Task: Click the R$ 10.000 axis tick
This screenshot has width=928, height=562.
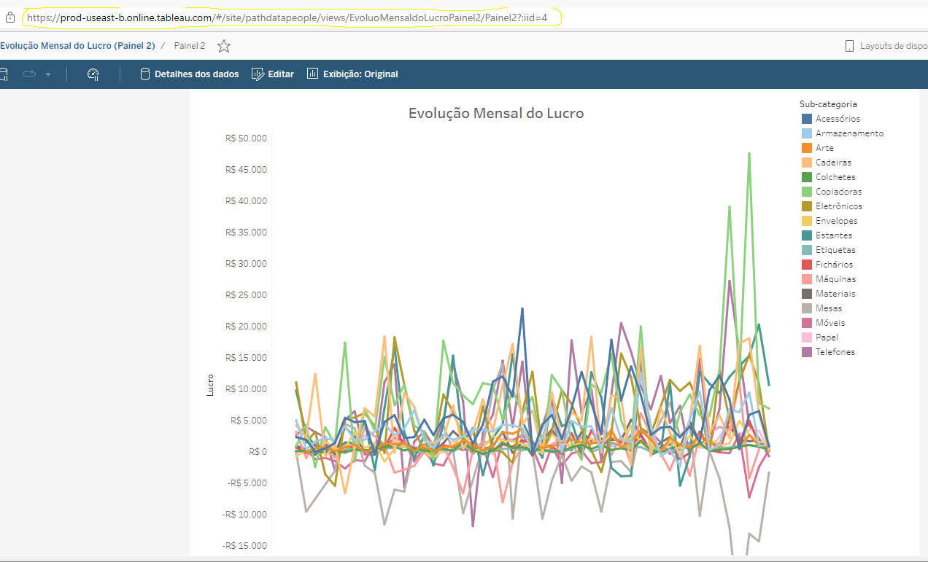Action: click(x=247, y=389)
